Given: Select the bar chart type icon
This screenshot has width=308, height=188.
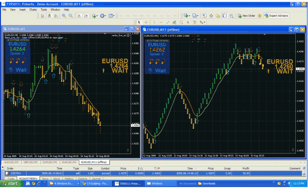Looking at the screenshot, I should pos(42,16).
